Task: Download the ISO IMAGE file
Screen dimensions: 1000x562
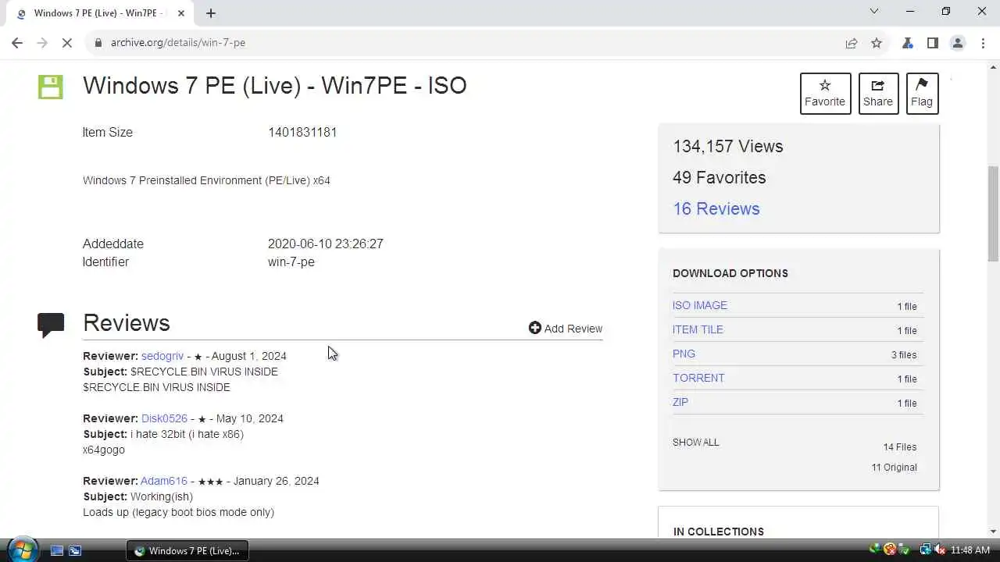Action: pos(700,305)
